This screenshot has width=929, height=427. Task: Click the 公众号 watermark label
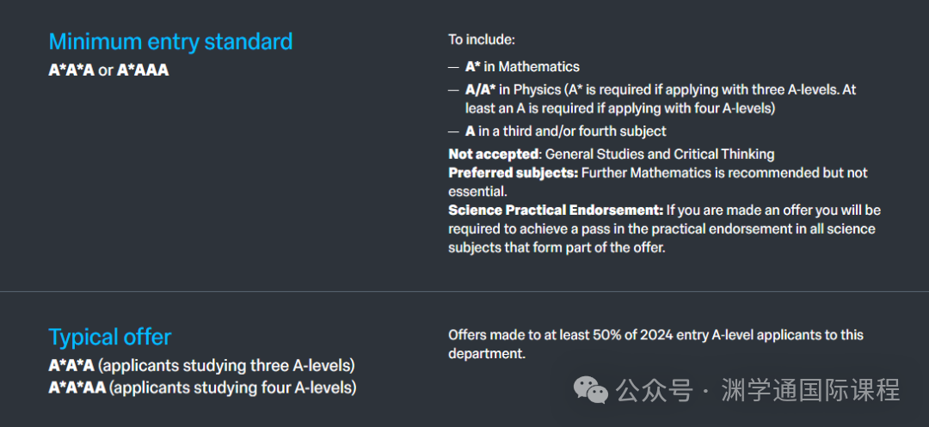pyautogui.click(x=655, y=391)
